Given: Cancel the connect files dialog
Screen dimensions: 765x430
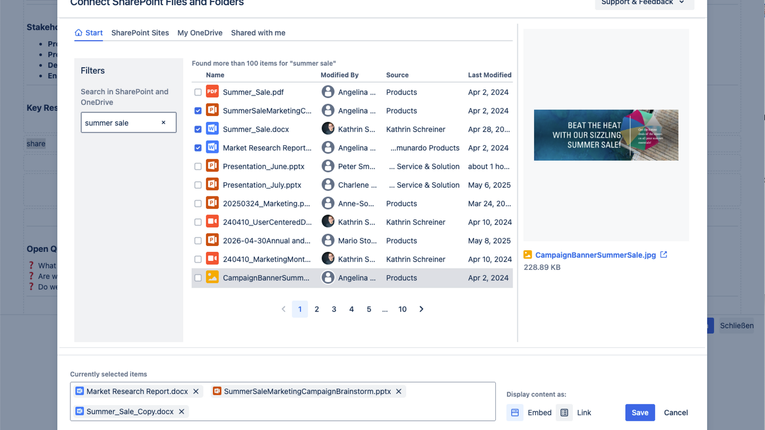Looking at the screenshot, I should click(676, 413).
